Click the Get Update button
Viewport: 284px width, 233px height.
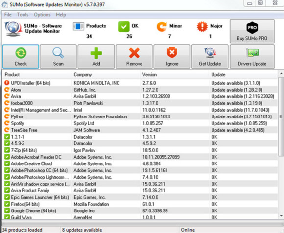[x=210, y=56]
